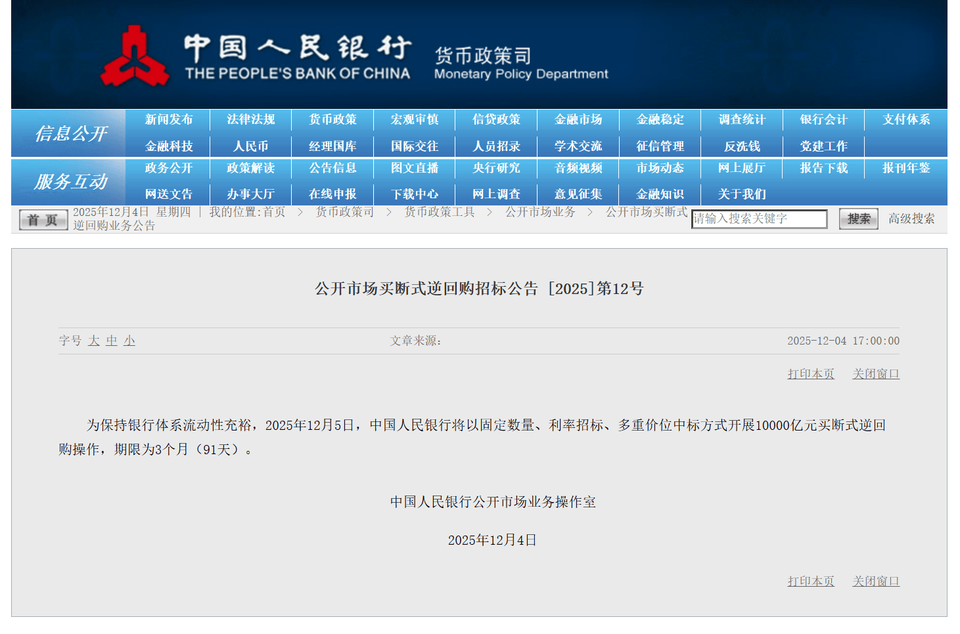Set font size to medium (中)
960x634 pixels.
[x=112, y=341]
